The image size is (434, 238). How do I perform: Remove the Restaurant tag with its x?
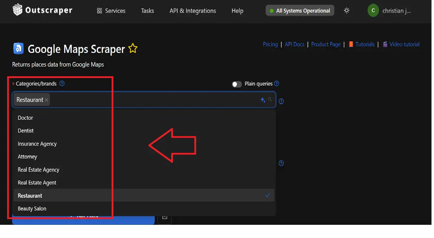[46, 100]
